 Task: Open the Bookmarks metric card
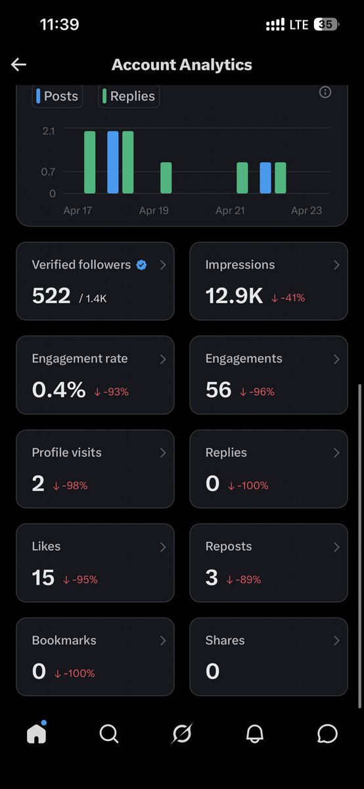click(95, 657)
